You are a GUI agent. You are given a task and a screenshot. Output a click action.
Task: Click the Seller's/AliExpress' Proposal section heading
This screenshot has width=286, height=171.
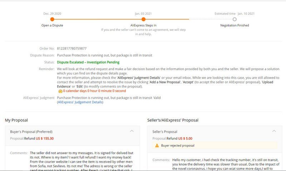pos(173,120)
